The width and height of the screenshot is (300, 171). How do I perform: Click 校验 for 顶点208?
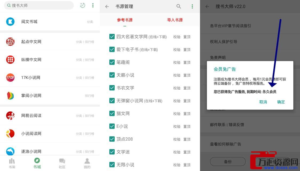coord(177,140)
